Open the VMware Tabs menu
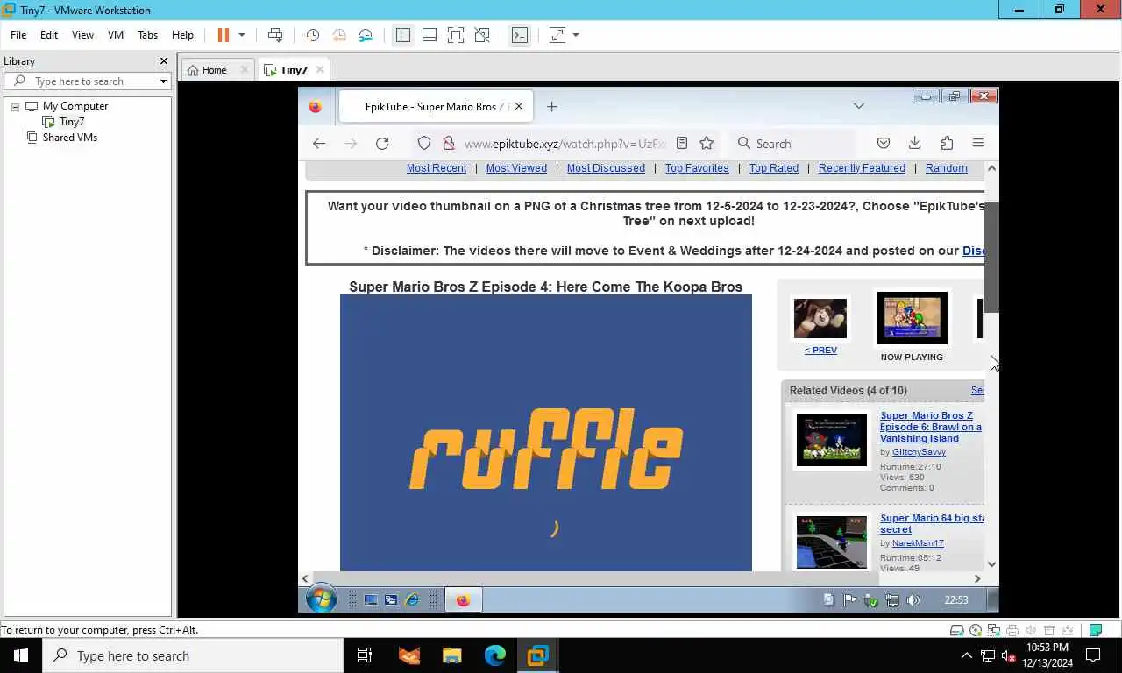 [x=147, y=35]
